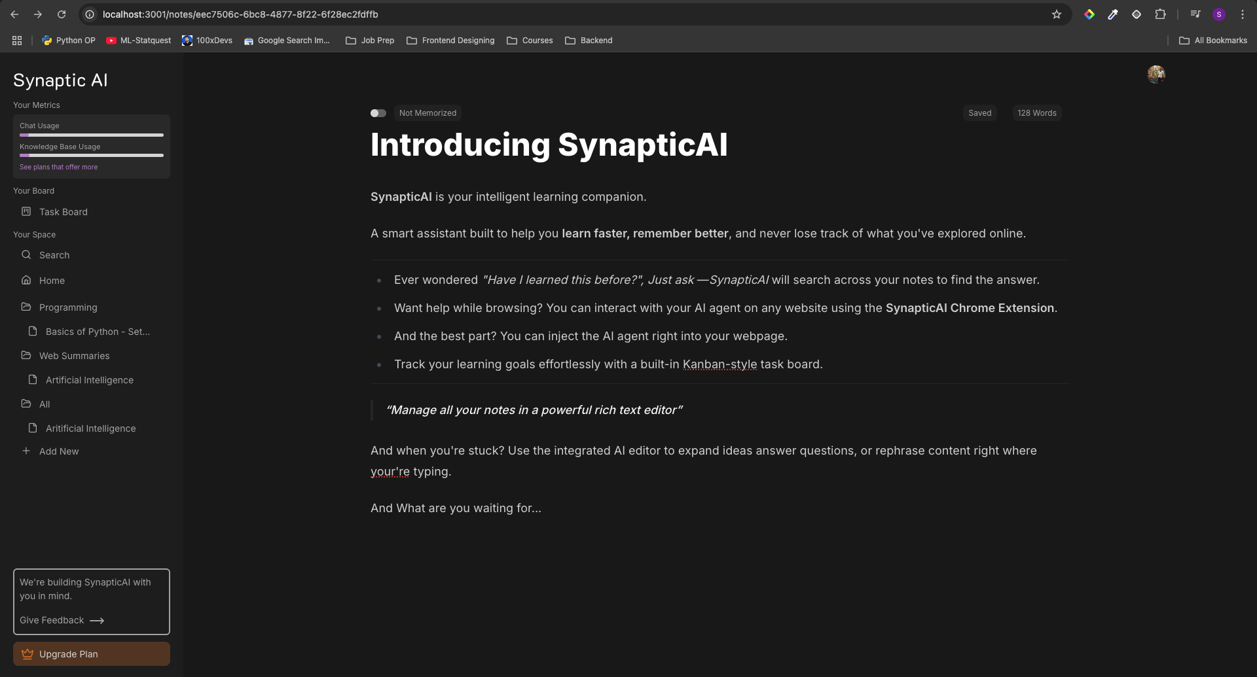
Task: Click the crown icon on Upgrade Plan
Action: point(27,653)
